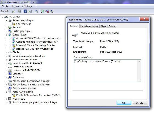
Task: Expand the Contrôleurs de bus USB node
Action: pyautogui.click(x=6, y=60)
